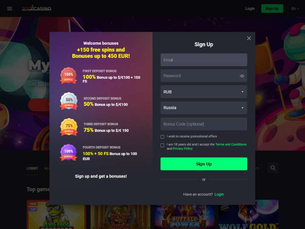Close the Sign Up dialog
The image size is (305, 229).
pyautogui.click(x=249, y=38)
